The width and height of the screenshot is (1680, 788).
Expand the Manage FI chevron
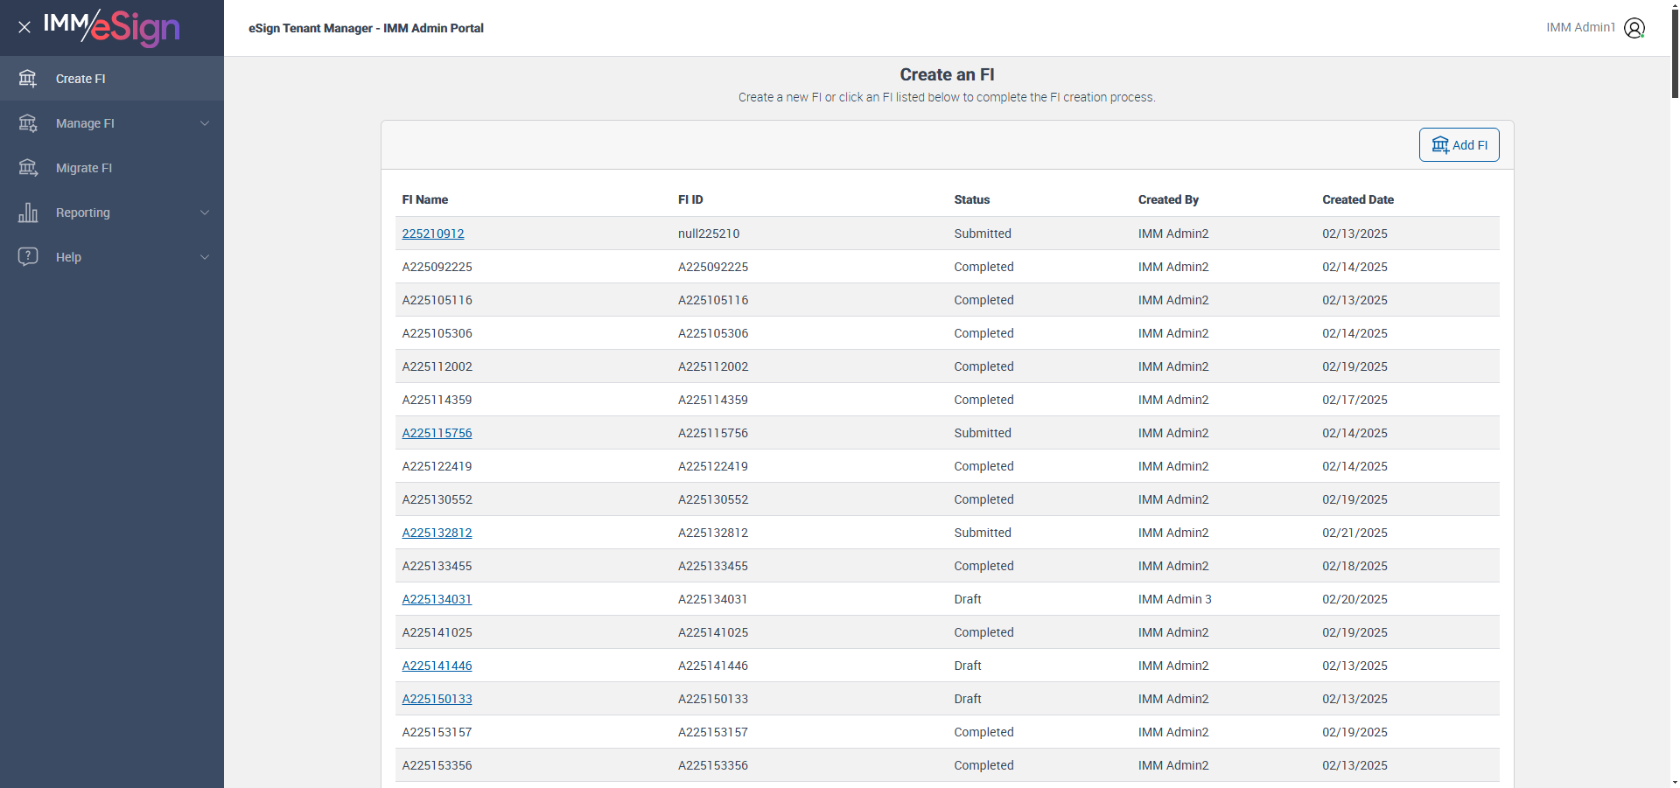click(205, 123)
